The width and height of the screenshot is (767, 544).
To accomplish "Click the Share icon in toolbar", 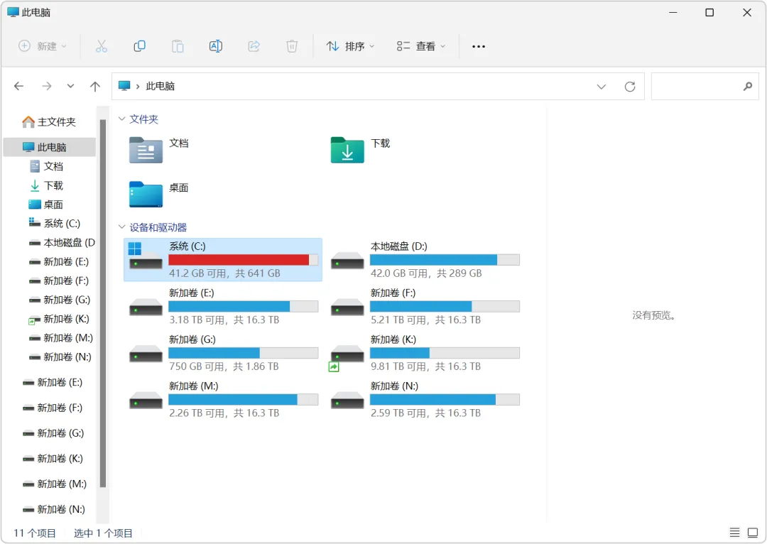I will click(x=254, y=46).
